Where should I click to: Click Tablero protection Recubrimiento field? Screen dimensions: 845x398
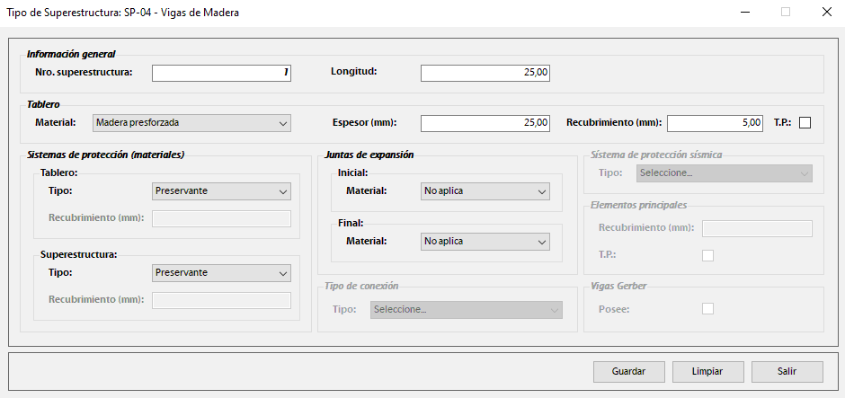[x=221, y=218]
